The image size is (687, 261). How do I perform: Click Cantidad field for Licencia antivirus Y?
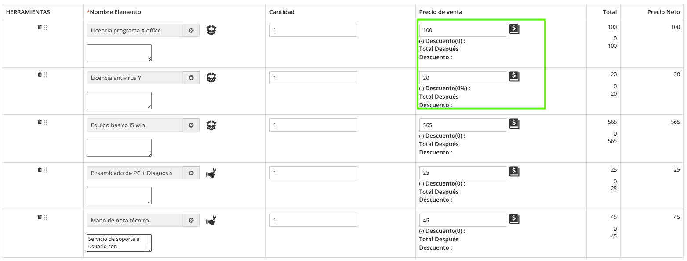point(313,78)
